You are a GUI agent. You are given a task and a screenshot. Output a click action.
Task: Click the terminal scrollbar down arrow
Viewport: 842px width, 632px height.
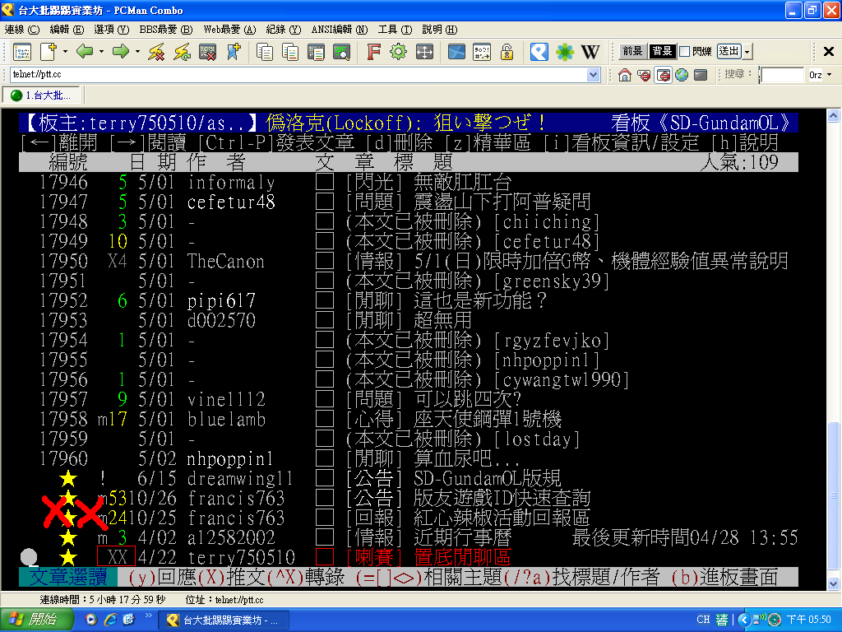pyautogui.click(x=834, y=583)
